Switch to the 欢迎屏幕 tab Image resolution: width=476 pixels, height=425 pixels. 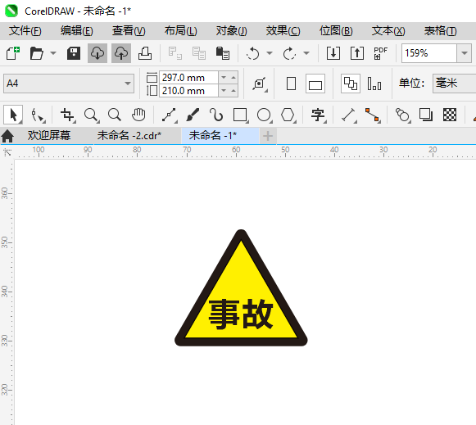49,135
